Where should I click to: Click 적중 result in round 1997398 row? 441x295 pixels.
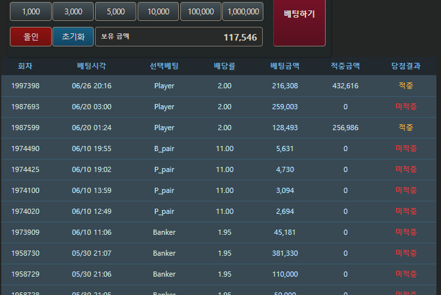pyautogui.click(x=406, y=86)
